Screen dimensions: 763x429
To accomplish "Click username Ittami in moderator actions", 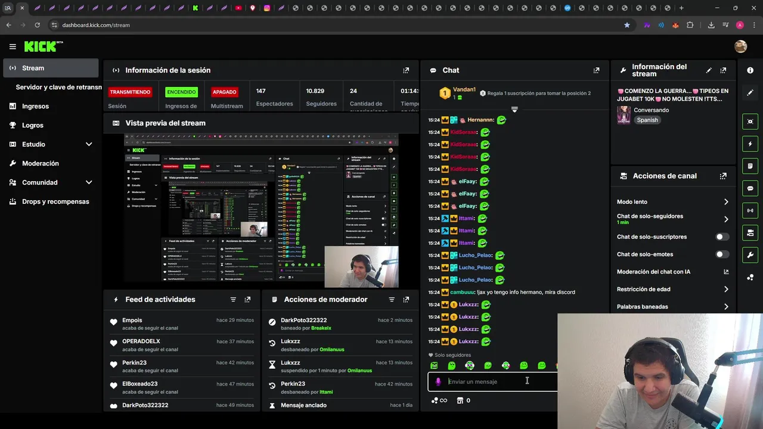I will [x=326, y=392].
